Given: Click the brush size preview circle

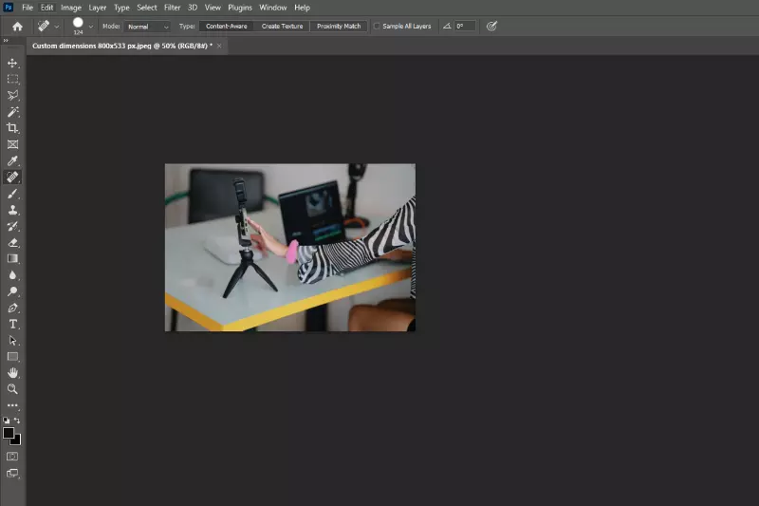Looking at the screenshot, I should [x=78, y=23].
